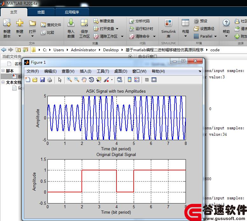Open File (文件) menu in Figure 1
247x221 pixels.
tap(32, 71)
